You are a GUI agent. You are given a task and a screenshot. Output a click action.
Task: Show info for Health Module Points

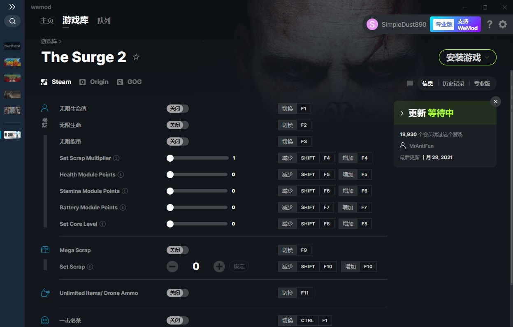121,174
